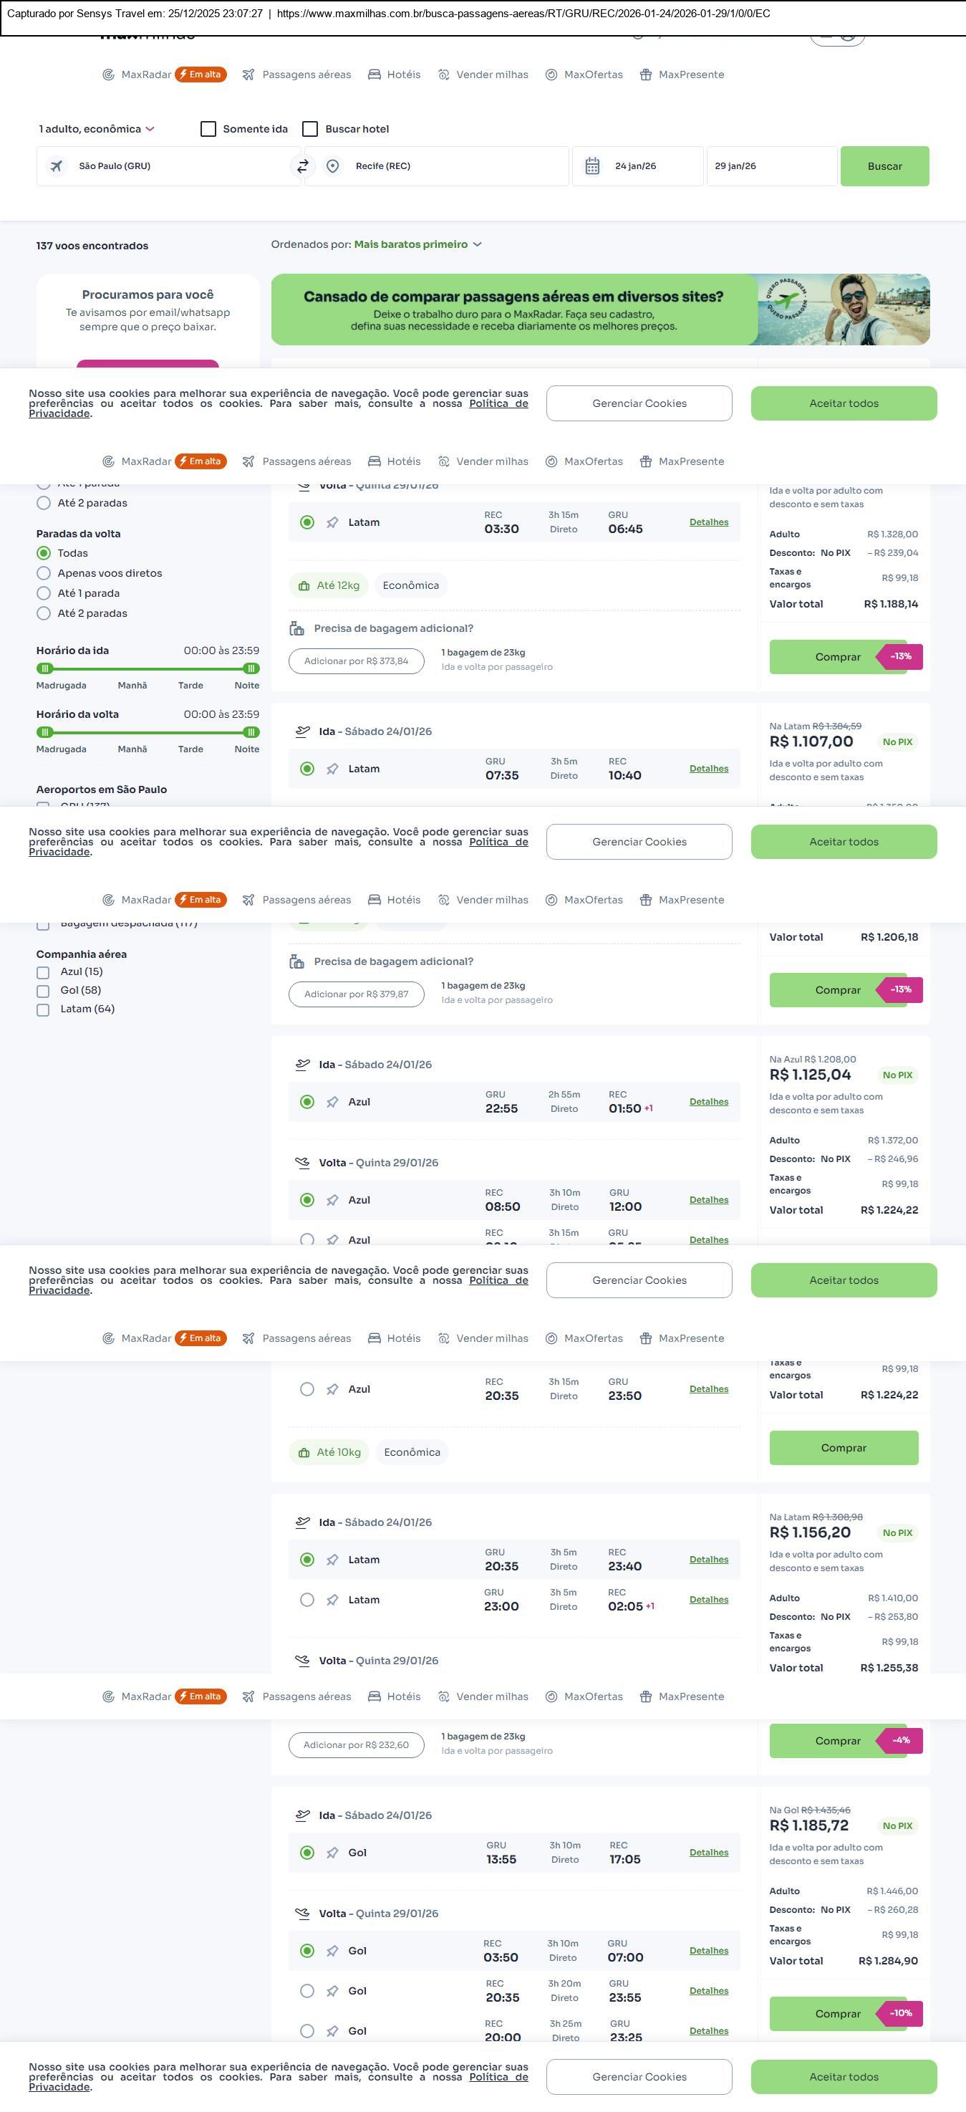Open the 'Mais baratos primeiro' sort dropdown
This screenshot has height=2112, width=966.
click(418, 244)
